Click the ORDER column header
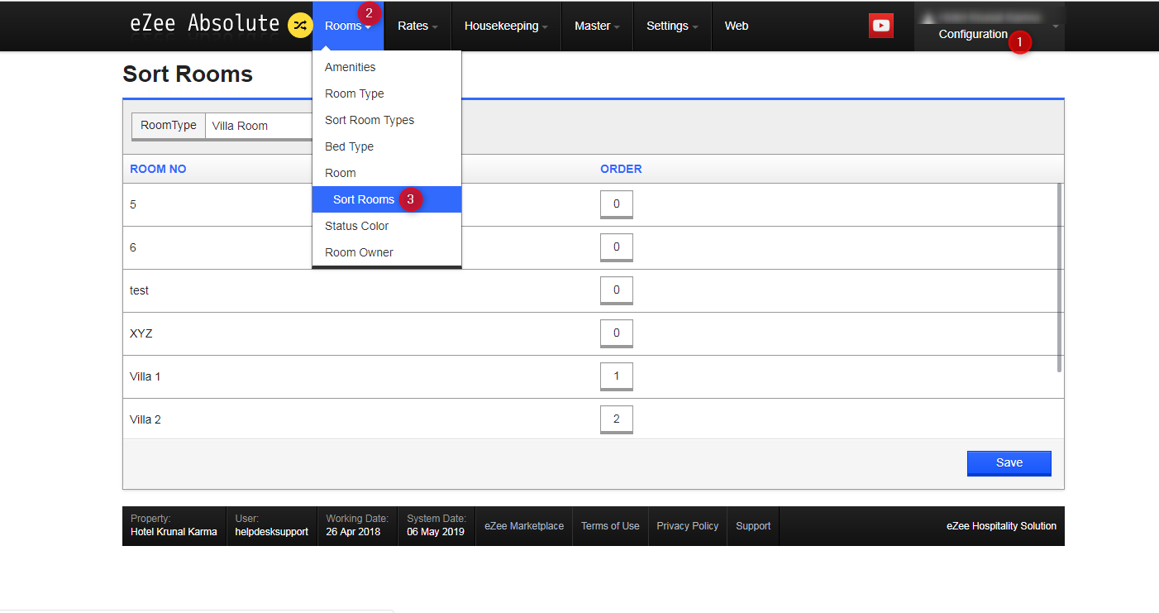Viewport: 1159px width, 613px height. coord(621,169)
